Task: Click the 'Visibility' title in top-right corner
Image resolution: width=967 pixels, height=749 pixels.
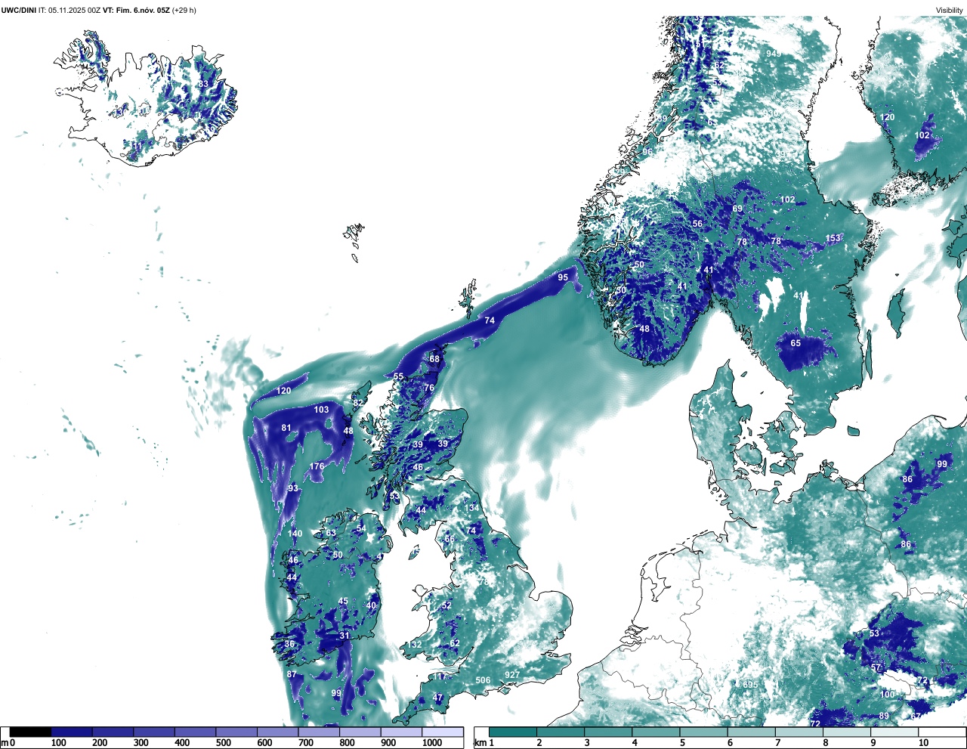Action: [950, 10]
